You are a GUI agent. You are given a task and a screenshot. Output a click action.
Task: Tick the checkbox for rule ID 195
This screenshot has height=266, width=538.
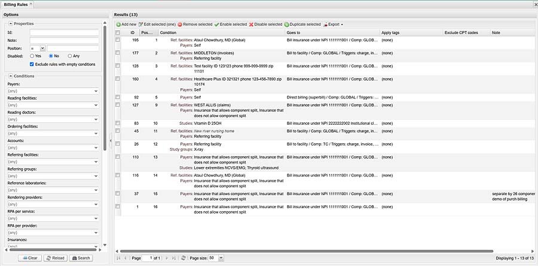[x=118, y=40]
